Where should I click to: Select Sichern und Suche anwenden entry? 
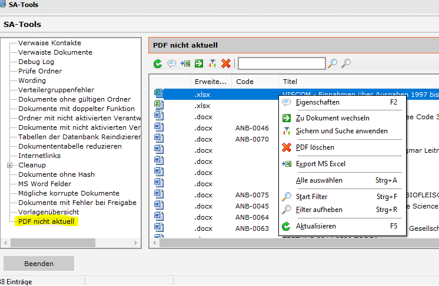342,131
